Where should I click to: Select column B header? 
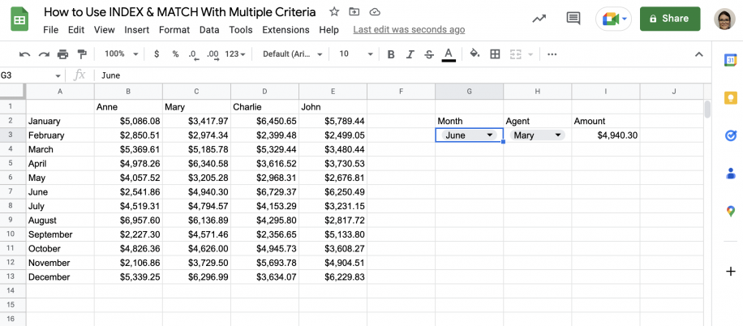pos(128,92)
